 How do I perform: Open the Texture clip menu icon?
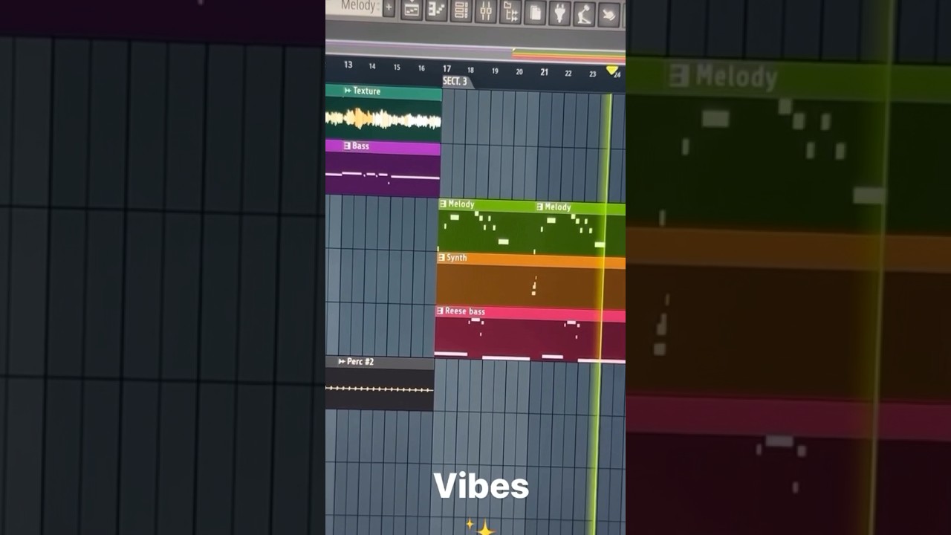pos(348,91)
